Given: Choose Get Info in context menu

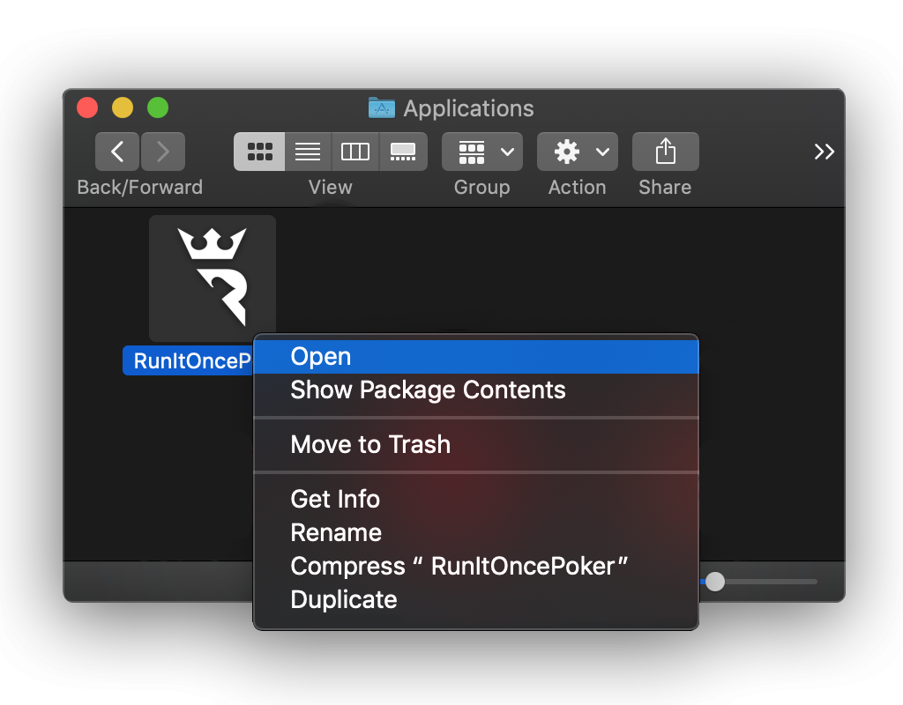Looking at the screenshot, I should pos(476,499).
